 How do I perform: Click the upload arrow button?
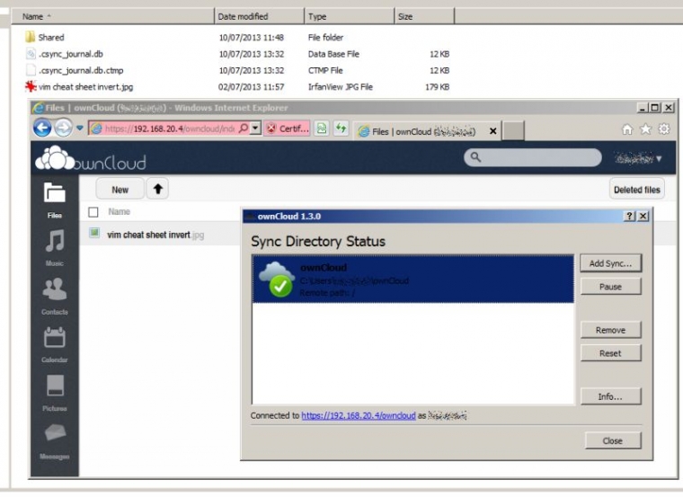pos(157,189)
